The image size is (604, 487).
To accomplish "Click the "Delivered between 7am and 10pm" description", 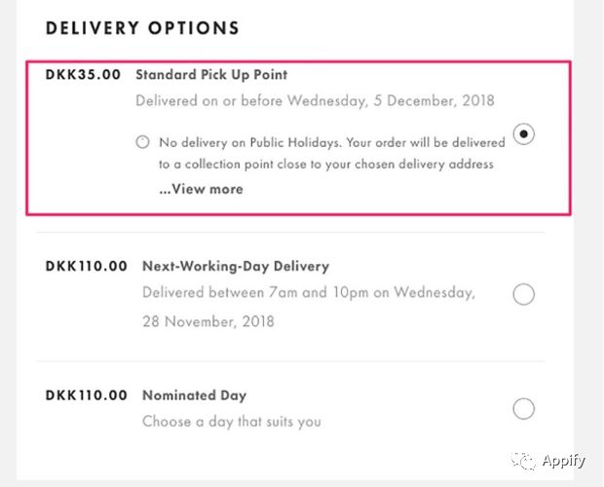I will 308,292.
